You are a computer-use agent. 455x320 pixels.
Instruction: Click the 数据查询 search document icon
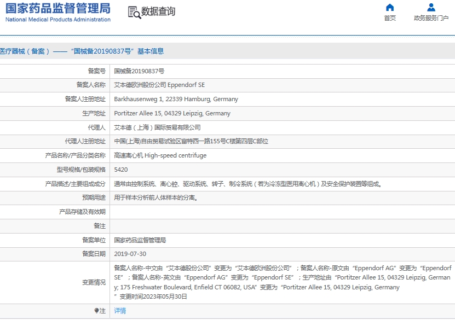(x=134, y=13)
